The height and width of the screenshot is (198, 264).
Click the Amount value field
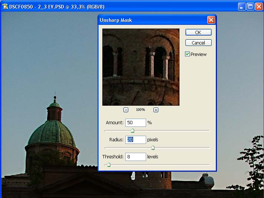coord(136,123)
